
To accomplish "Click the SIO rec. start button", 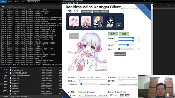I will [122, 95].
